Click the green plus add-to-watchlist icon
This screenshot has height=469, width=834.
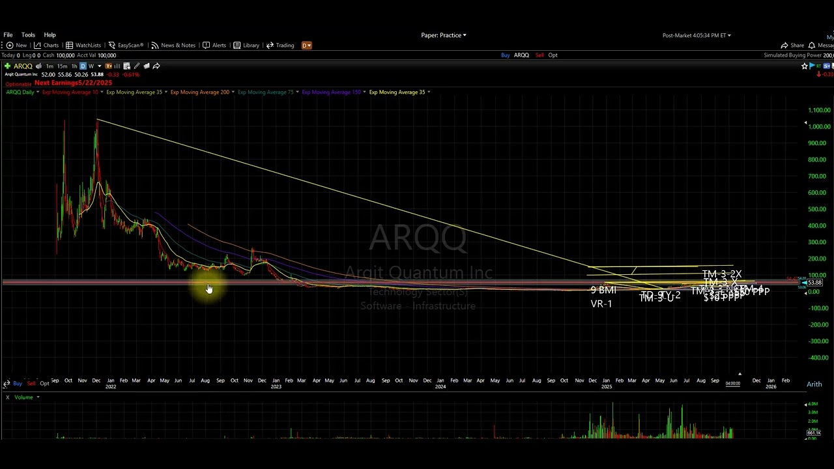coord(8,66)
